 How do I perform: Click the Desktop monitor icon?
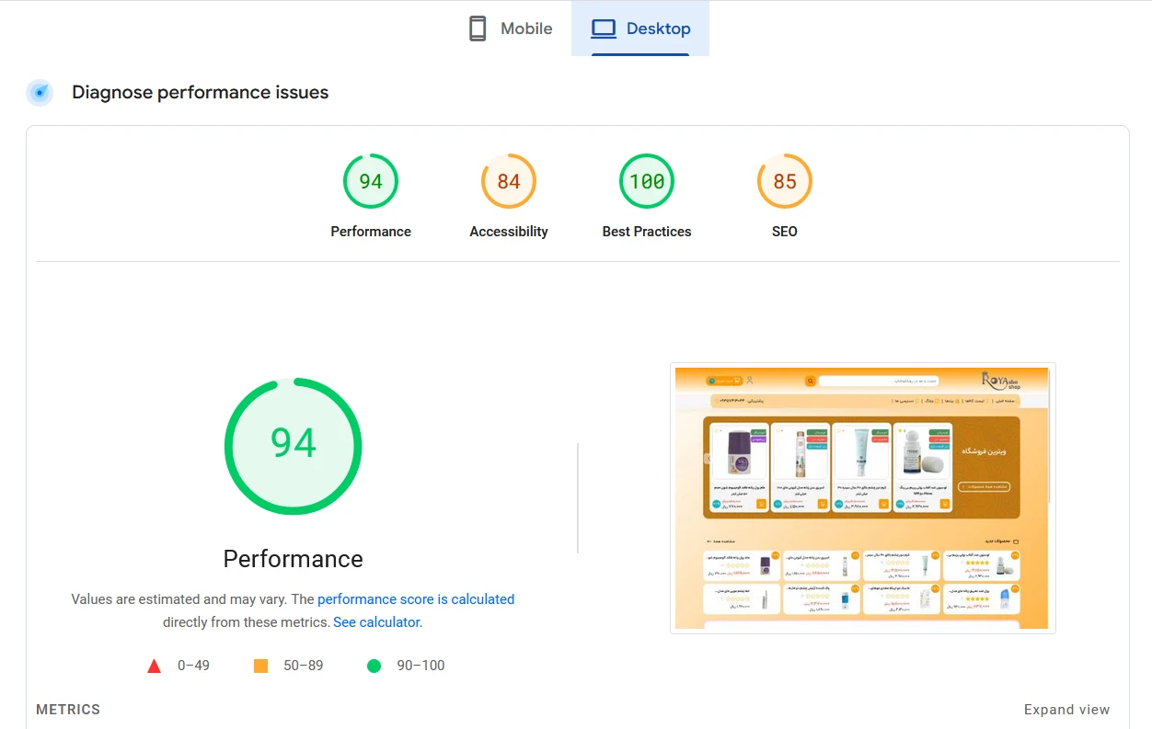click(x=604, y=28)
